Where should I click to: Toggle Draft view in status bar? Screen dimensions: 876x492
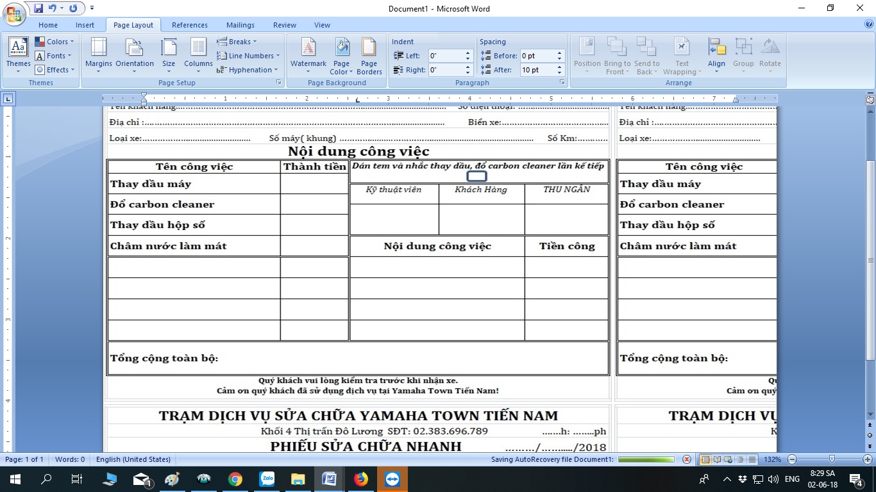click(x=752, y=459)
